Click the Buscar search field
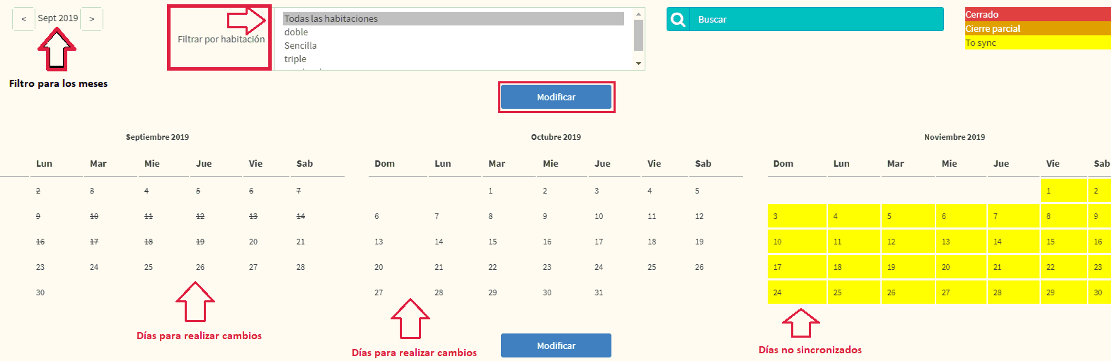The width and height of the screenshot is (1111, 361). 815,20
